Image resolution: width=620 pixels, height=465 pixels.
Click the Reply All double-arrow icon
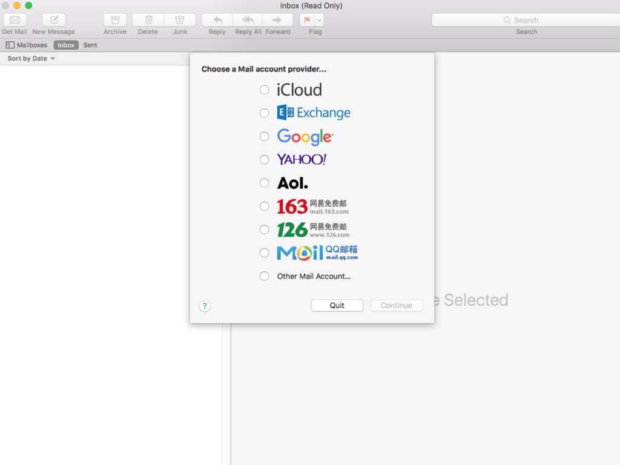(248, 20)
